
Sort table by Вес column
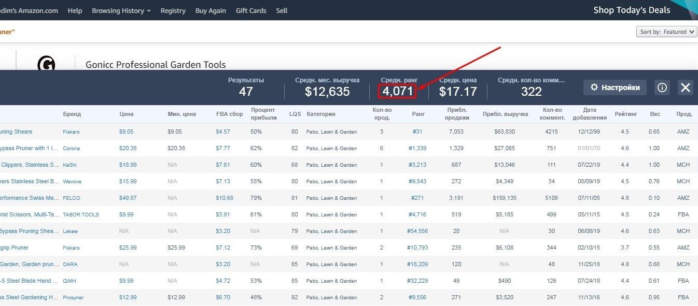click(654, 114)
